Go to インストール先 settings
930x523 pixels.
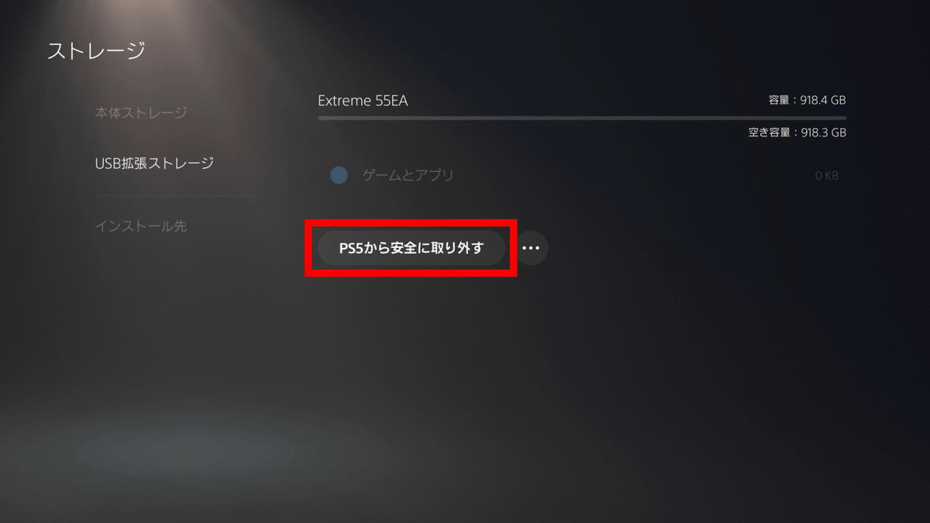141,226
